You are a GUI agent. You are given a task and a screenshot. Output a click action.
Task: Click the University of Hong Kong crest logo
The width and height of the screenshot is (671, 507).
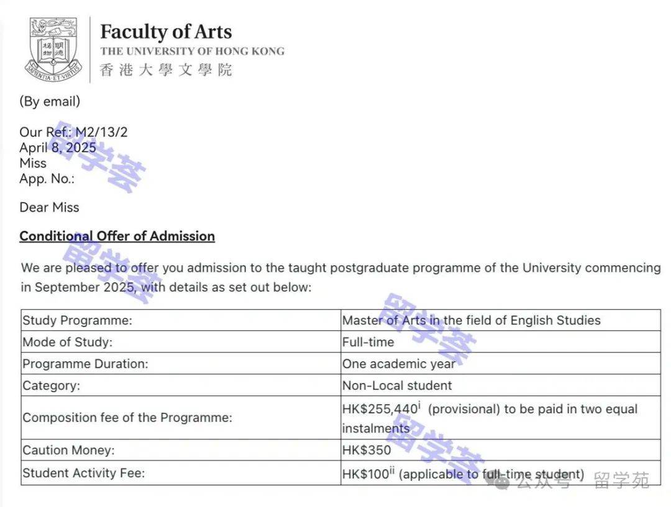55,50
